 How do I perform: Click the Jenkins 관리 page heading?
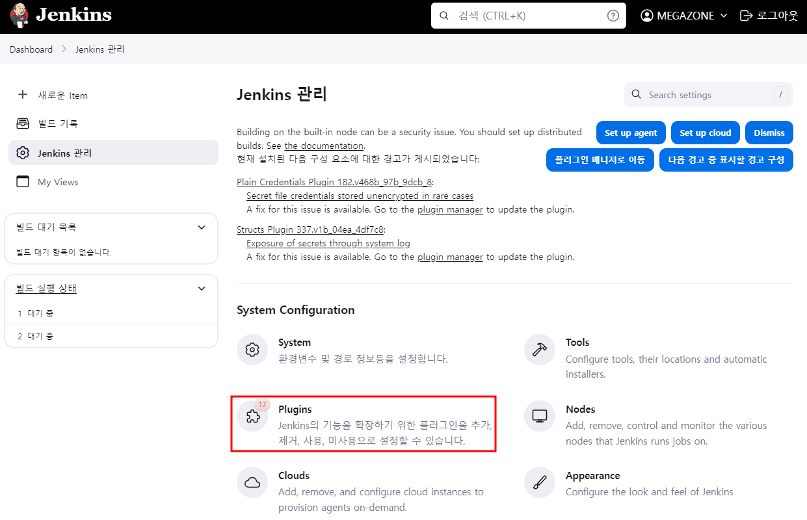tap(282, 95)
